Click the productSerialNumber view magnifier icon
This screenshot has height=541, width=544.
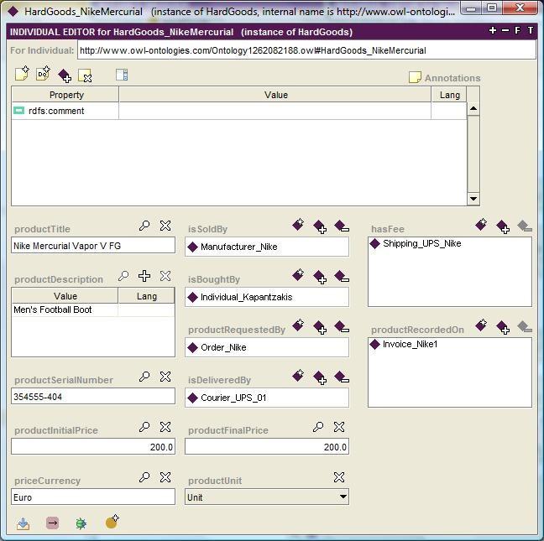pyautogui.click(x=144, y=377)
